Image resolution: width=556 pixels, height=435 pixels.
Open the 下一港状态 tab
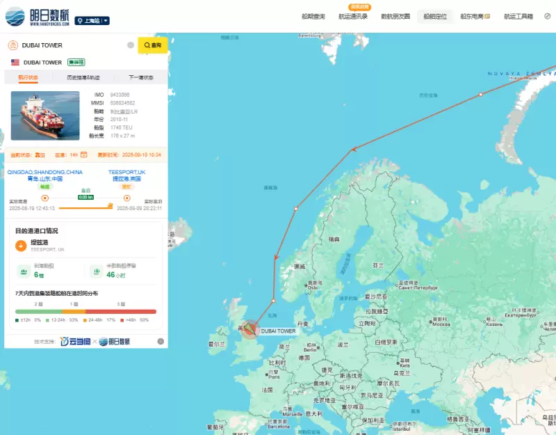[141, 77]
